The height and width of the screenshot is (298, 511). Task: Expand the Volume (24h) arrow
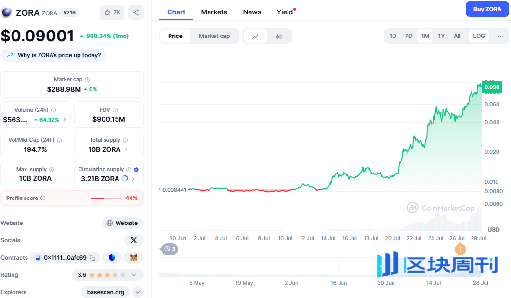65,120
